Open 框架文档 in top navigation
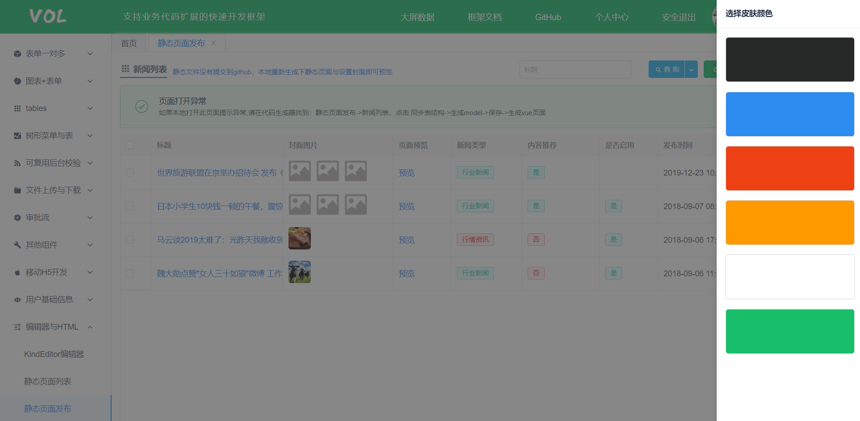 pyautogui.click(x=485, y=17)
